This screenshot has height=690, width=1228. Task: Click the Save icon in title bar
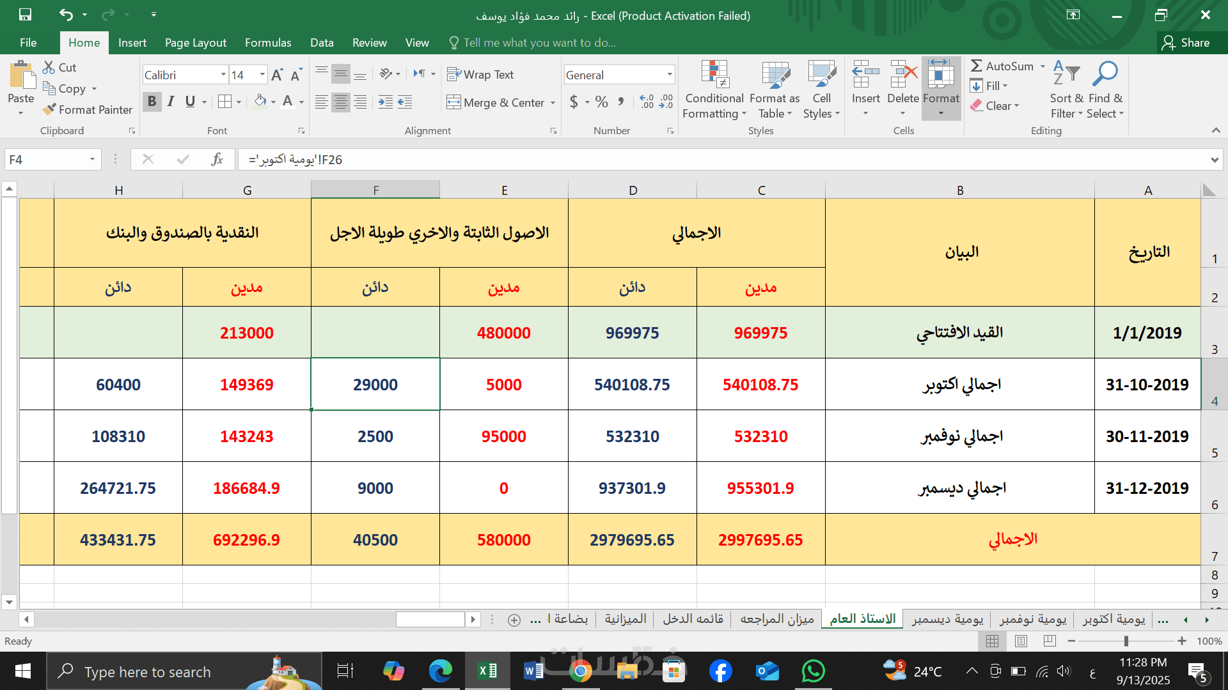coord(25,14)
